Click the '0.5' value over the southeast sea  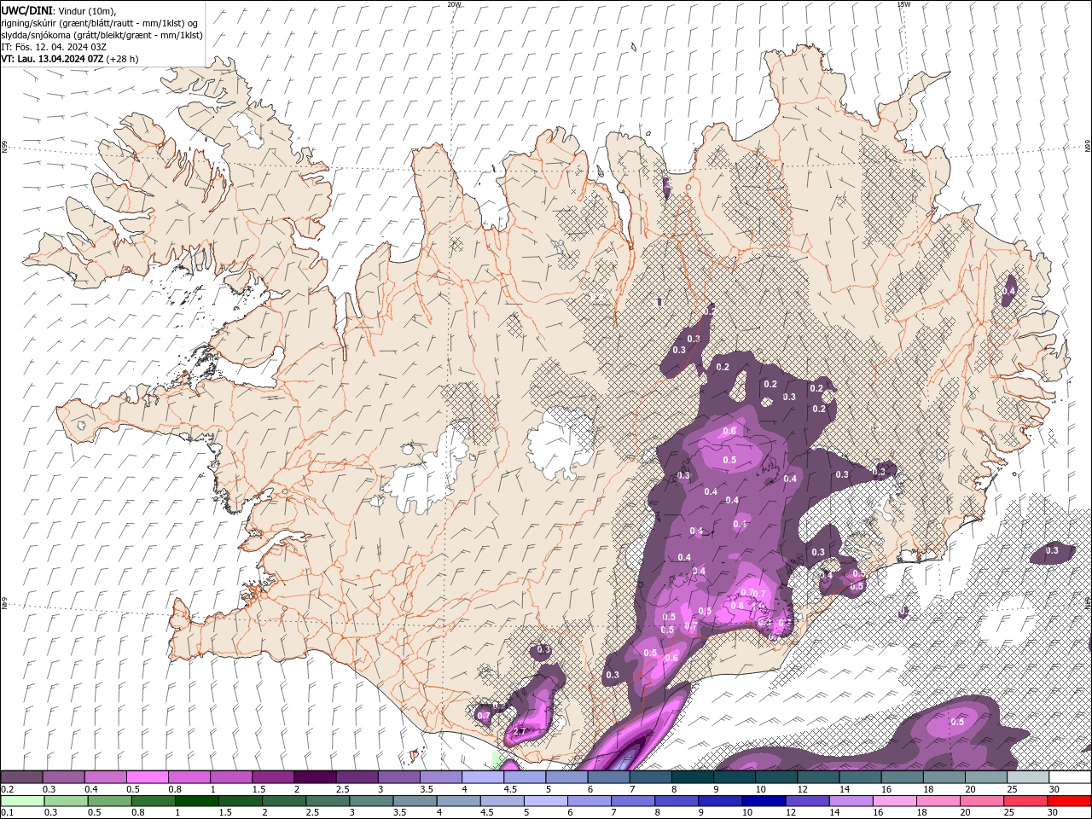[957, 722]
